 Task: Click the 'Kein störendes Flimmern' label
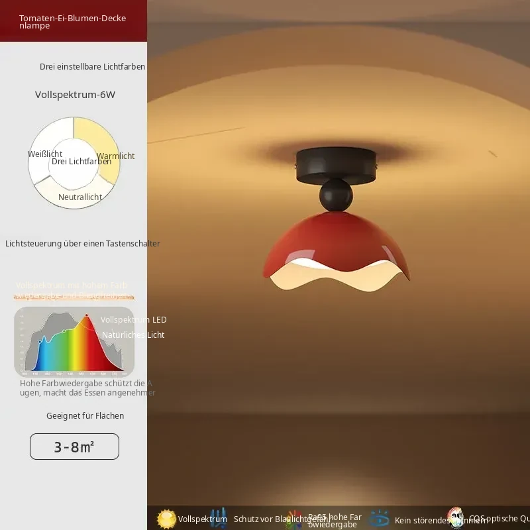tap(441, 520)
